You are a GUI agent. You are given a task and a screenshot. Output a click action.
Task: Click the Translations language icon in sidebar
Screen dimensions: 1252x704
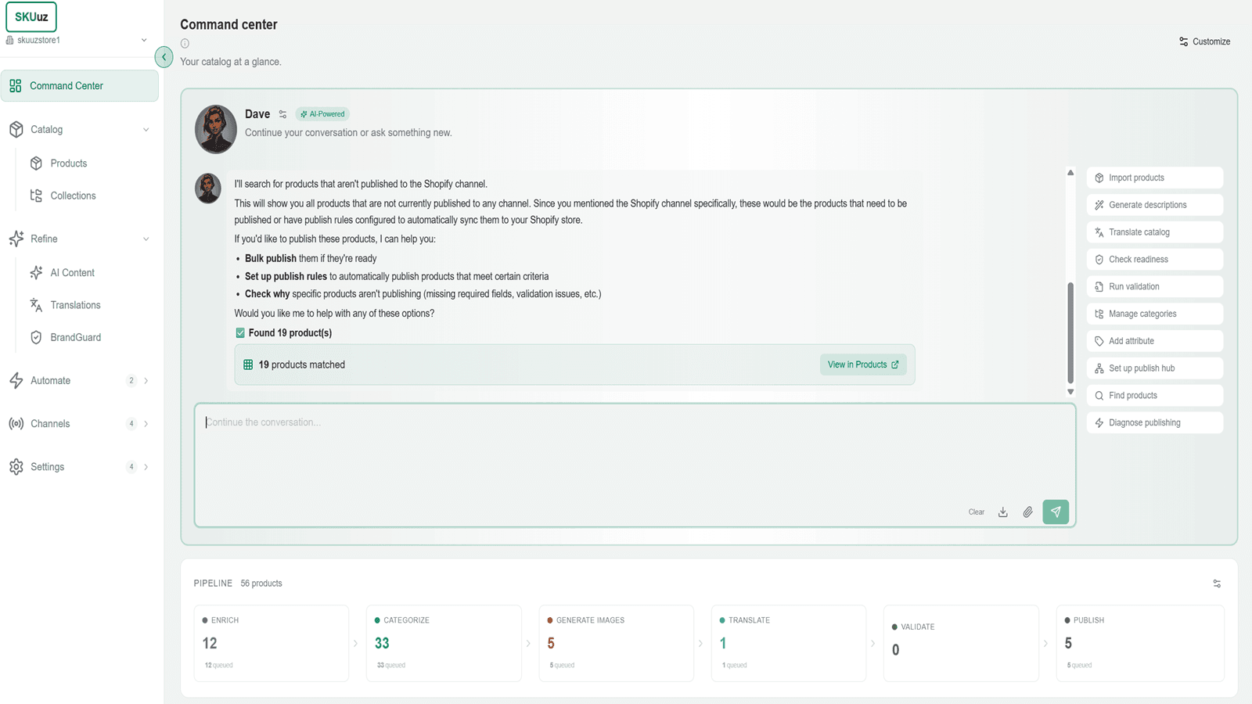point(36,305)
